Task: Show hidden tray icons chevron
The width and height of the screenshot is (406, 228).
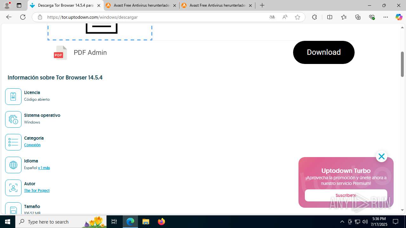Action: [342, 222]
